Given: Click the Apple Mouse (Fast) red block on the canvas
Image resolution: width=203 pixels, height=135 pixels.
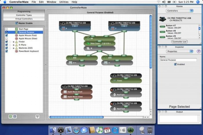Looking at the screenshot, I should pyautogui.click(x=77, y=92).
